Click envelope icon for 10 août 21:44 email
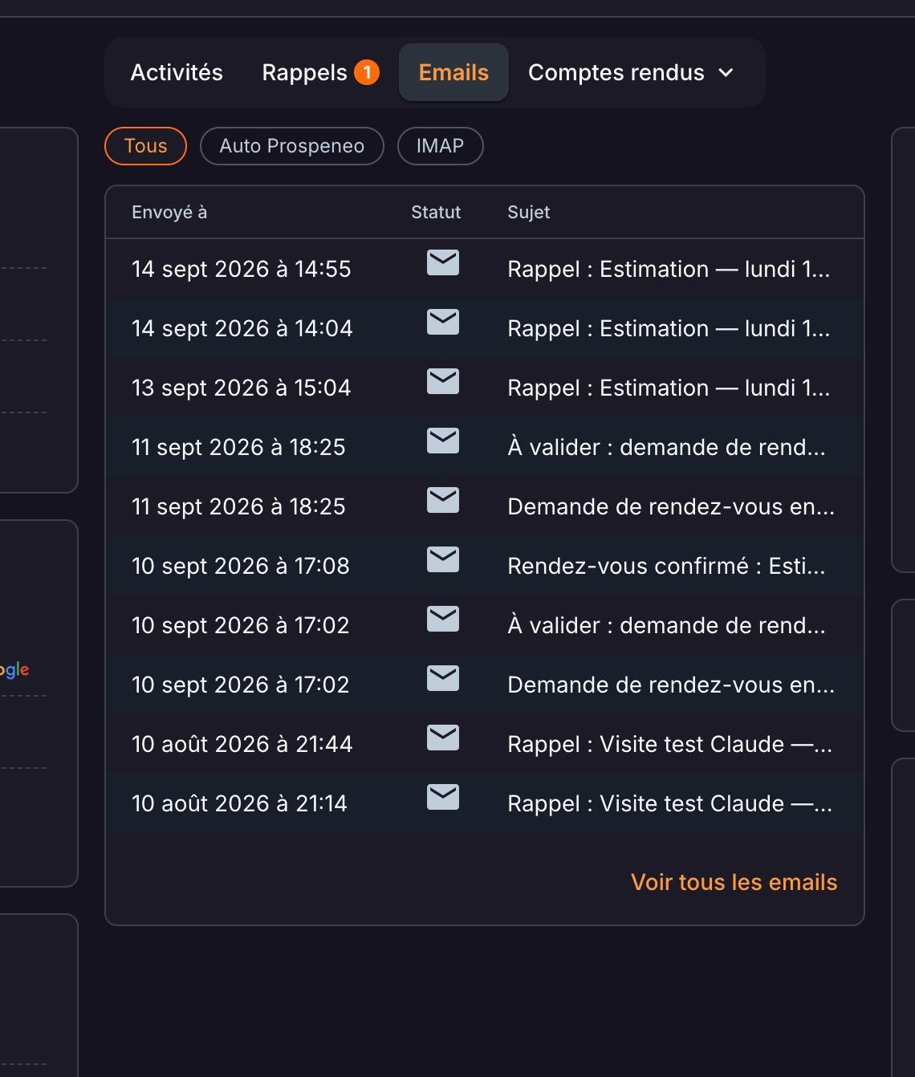The width and height of the screenshot is (915, 1077). tap(443, 738)
